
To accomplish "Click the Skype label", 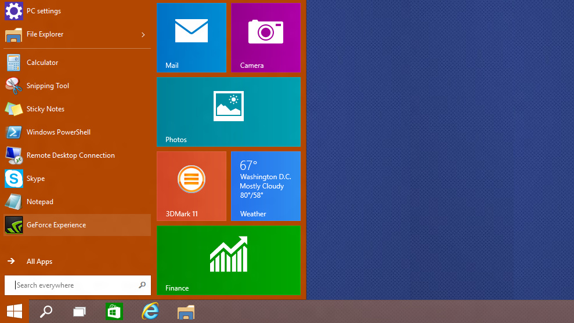I will pos(36,179).
